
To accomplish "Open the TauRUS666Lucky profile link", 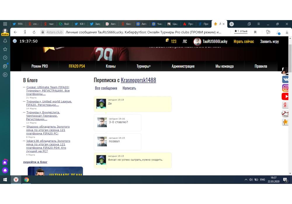I will 215,41.
